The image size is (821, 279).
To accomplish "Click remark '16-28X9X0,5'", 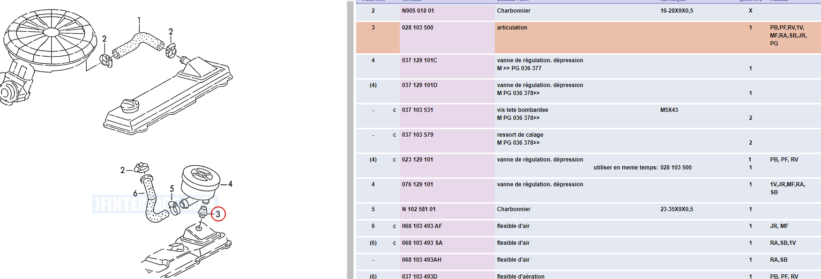I will coord(677,11).
